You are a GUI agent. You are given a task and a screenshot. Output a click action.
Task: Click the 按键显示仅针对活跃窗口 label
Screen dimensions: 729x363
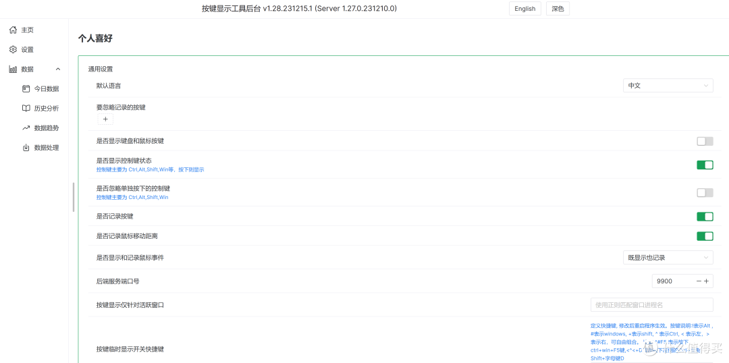130,306
